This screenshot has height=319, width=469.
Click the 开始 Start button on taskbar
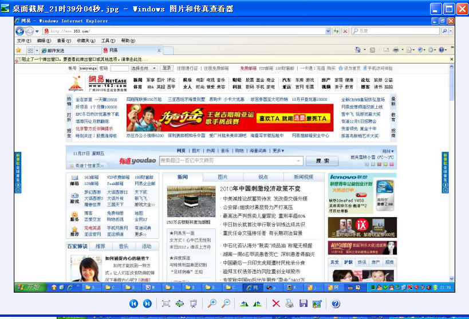(x=30, y=288)
